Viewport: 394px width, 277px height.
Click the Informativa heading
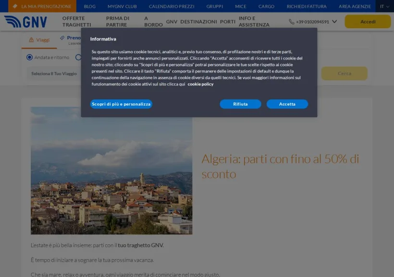pos(103,39)
